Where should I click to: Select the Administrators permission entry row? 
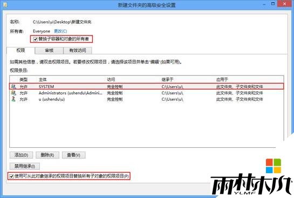[146, 93]
